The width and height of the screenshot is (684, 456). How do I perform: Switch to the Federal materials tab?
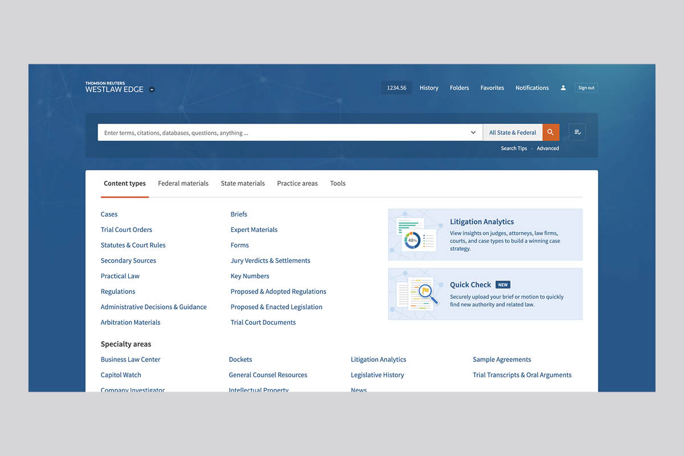point(183,184)
